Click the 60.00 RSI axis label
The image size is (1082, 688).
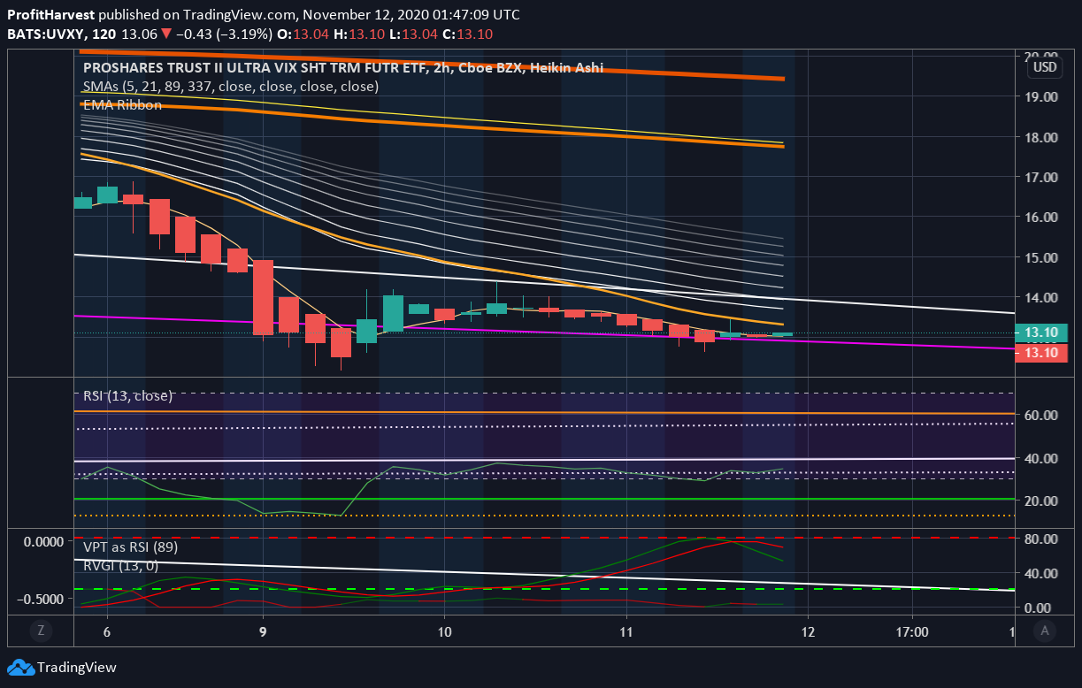click(x=1041, y=415)
